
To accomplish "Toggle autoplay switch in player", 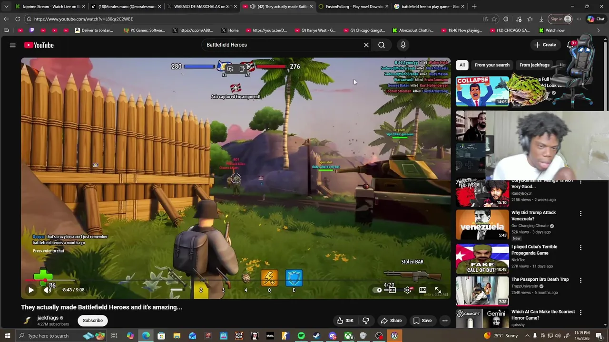I will point(378,290).
